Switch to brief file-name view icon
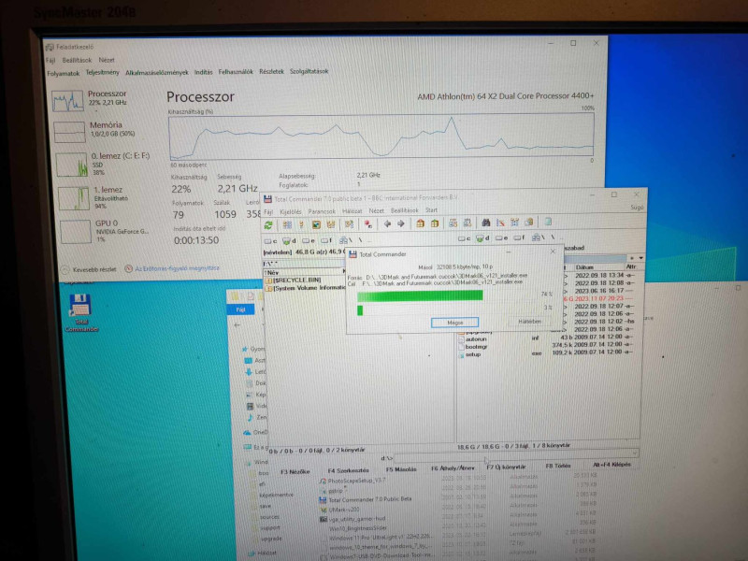The width and height of the screenshot is (748, 561). (x=287, y=224)
